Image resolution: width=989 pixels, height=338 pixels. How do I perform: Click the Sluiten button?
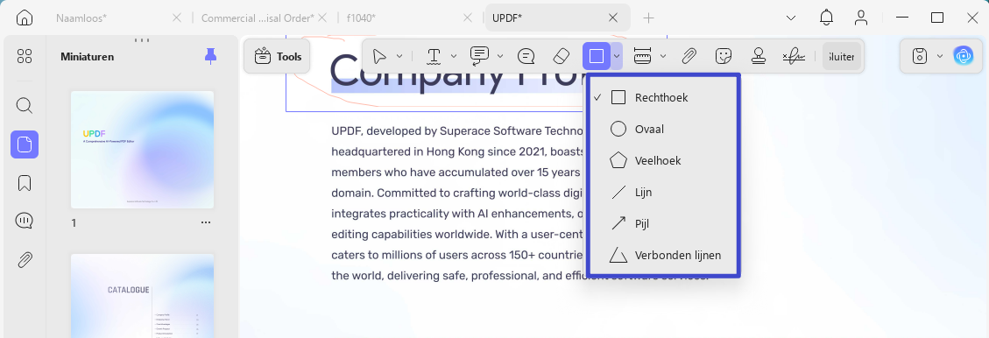pos(842,57)
